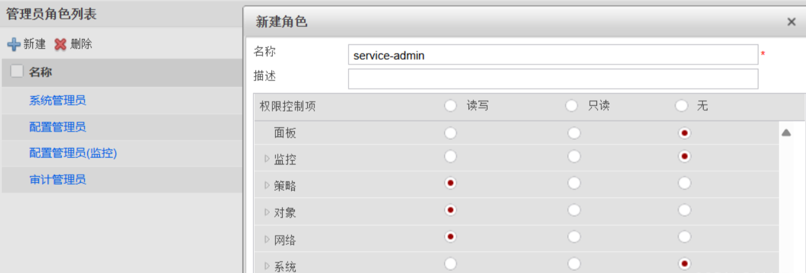Click the scroll-up arrow in permissions list

tap(786, 132)
